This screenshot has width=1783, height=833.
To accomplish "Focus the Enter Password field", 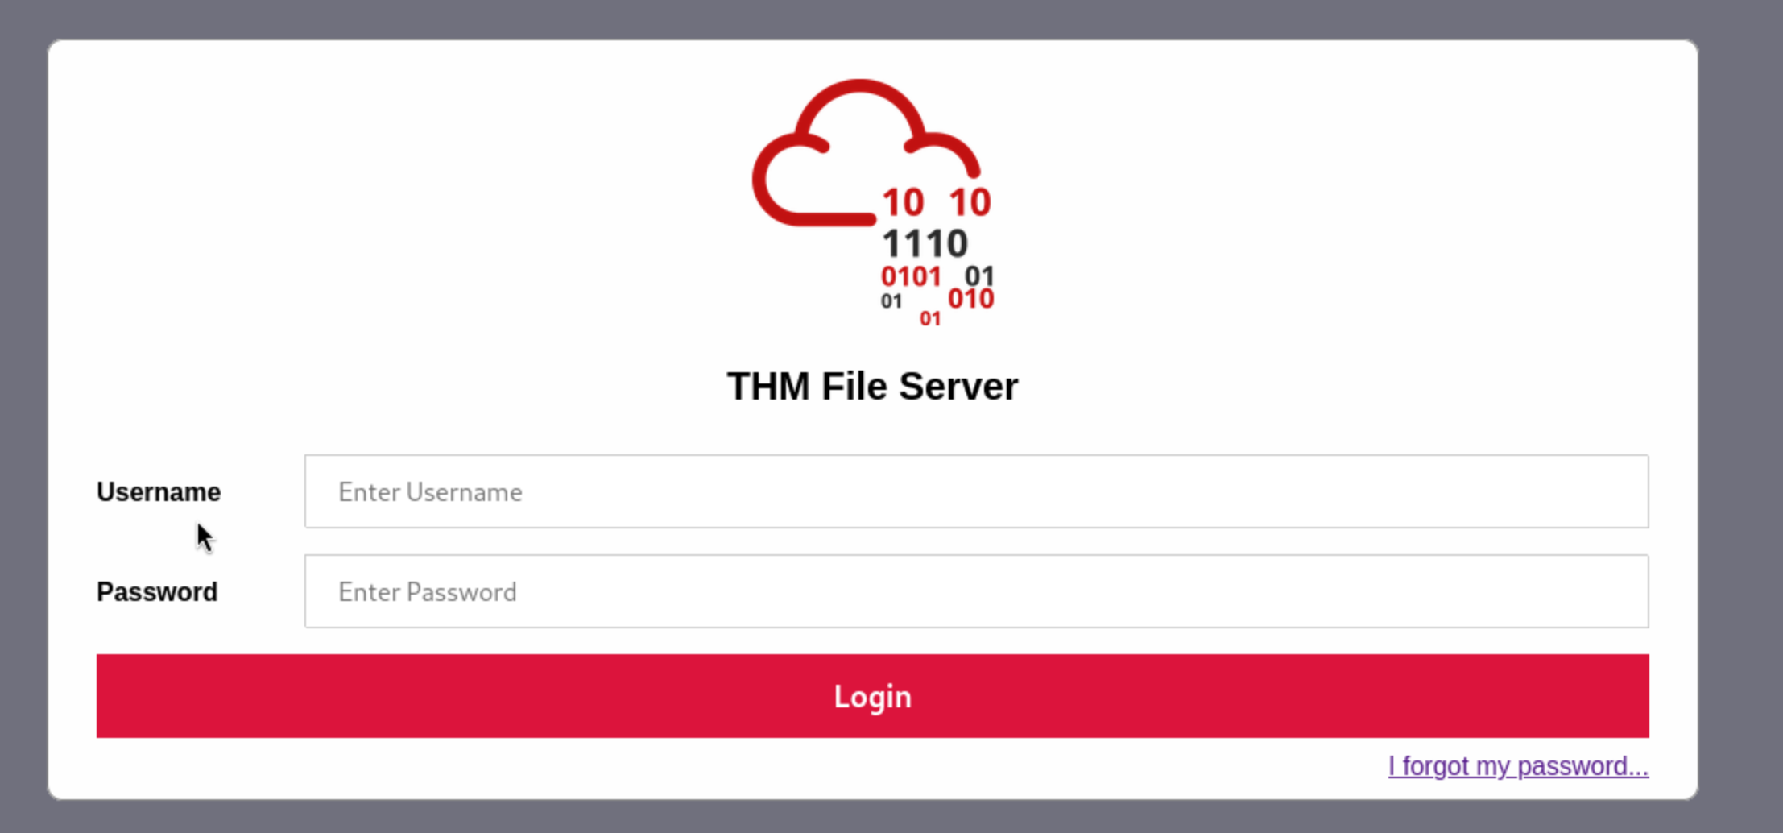I will click(976, 591).
